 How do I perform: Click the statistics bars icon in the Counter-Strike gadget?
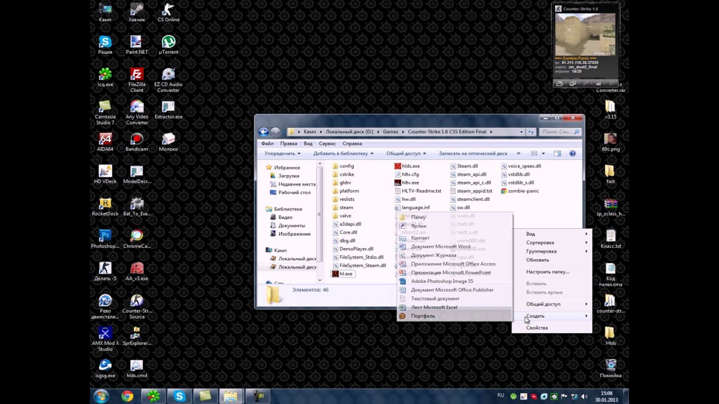coord(598,83)
